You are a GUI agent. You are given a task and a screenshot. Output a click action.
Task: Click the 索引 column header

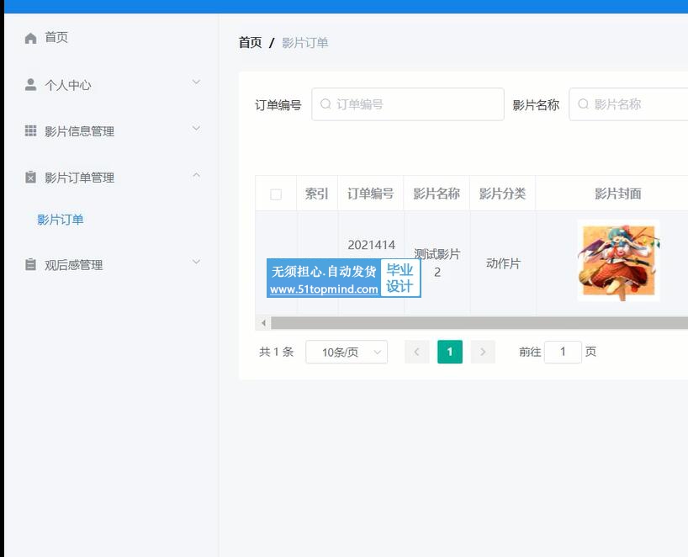click(x=317, y=194)
